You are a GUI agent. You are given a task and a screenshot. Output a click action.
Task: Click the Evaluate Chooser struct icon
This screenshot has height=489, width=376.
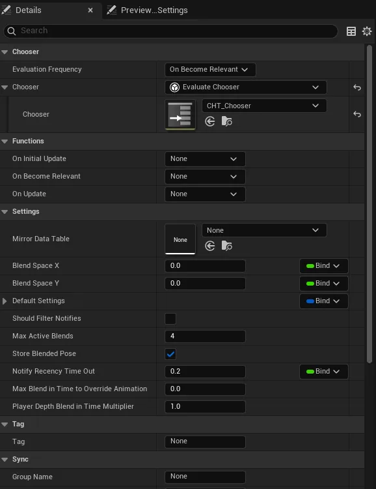coord(174,87)
